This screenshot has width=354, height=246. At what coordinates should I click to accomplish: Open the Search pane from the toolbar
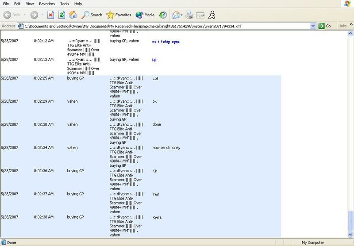click(x=92, y=15)
